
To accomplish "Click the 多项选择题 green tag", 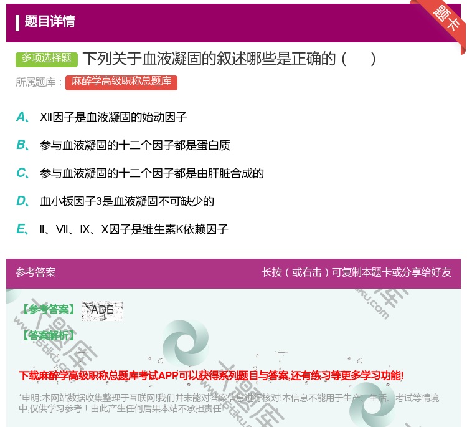I will click(x=47, y=59).
